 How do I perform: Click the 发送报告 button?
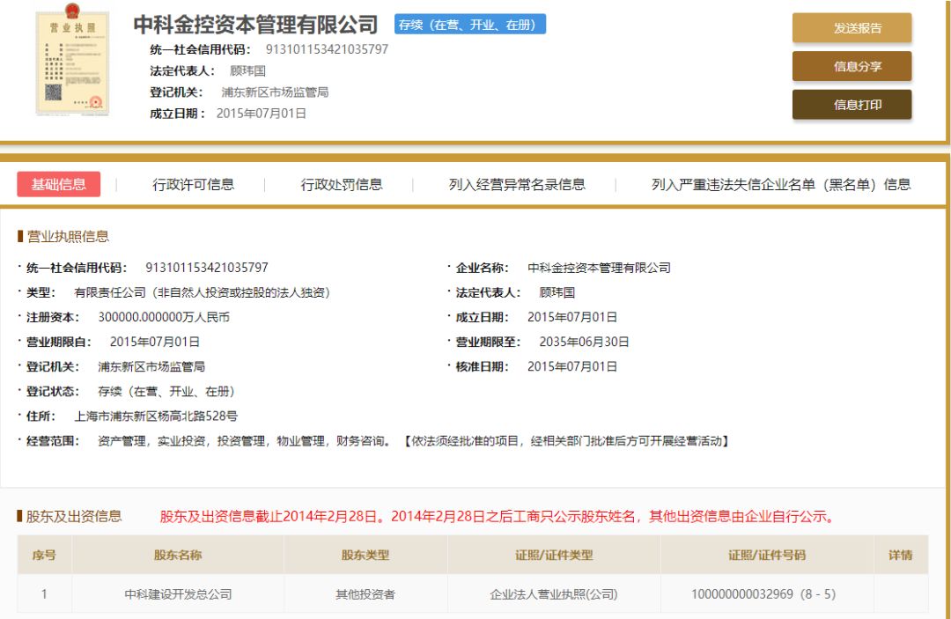pyautogui.click(x=851, y=28)
